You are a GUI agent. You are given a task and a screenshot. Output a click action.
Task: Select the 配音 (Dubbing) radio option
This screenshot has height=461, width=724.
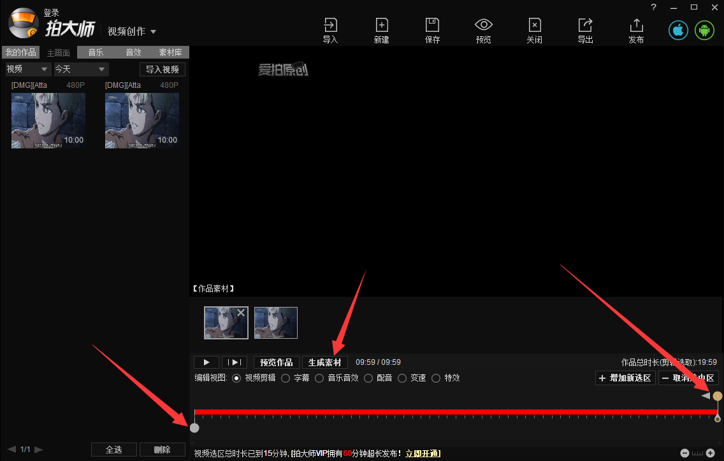368,378
